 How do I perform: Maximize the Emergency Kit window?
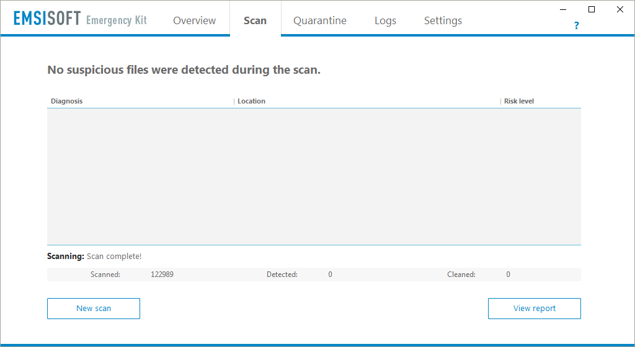click(592, 9)
